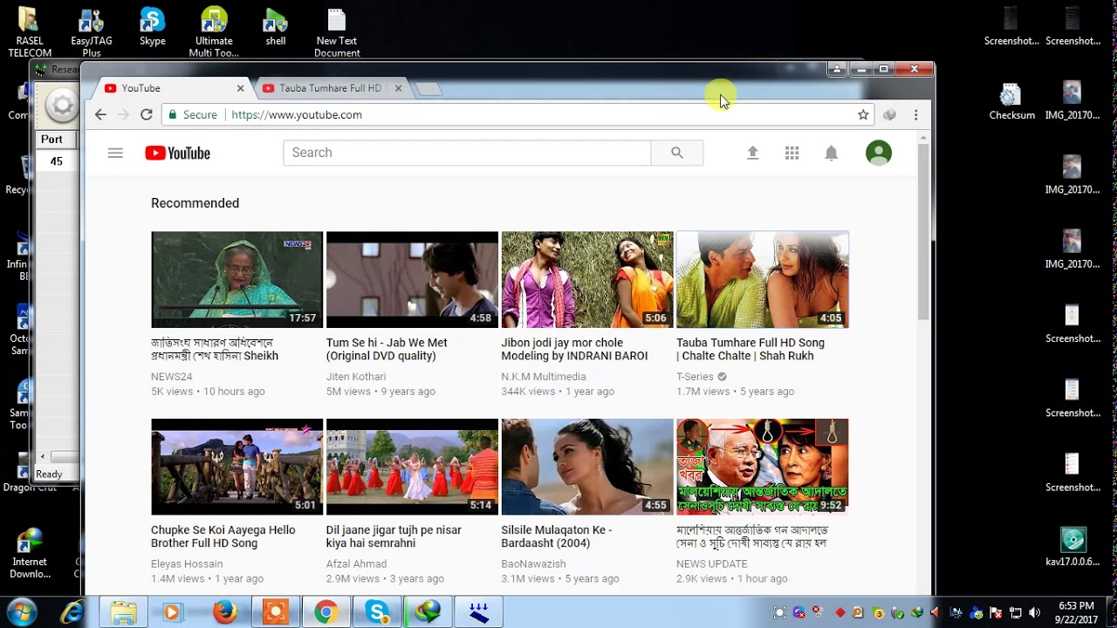Viewport: 1117px width, 628px height.
Task: Click the address bar URL
Action: (x=297, y=114)
